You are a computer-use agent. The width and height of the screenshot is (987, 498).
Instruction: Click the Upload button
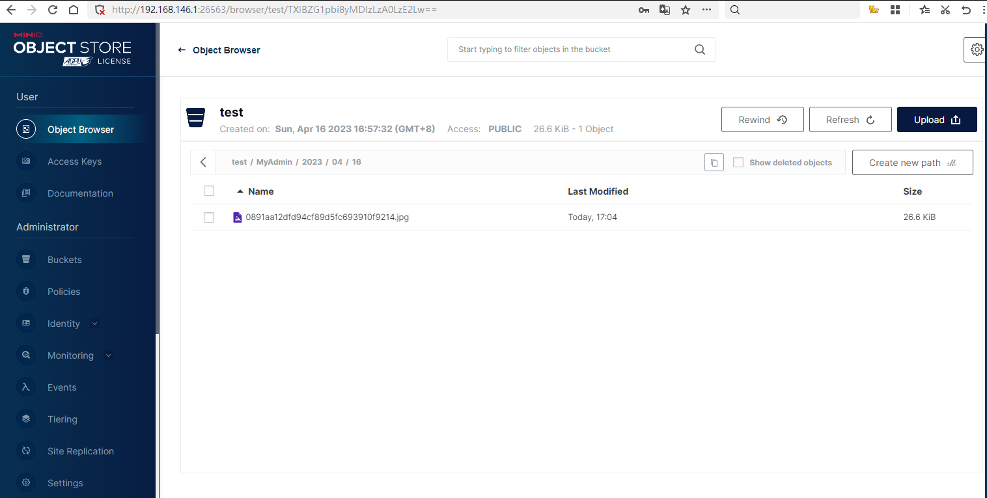coord(937,120)
